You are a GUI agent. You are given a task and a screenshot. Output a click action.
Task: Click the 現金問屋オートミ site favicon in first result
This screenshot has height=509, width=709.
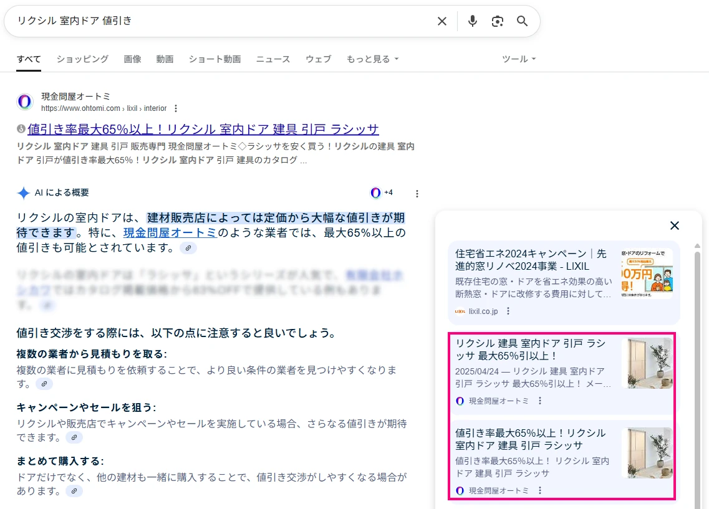(x=25, y=102)
